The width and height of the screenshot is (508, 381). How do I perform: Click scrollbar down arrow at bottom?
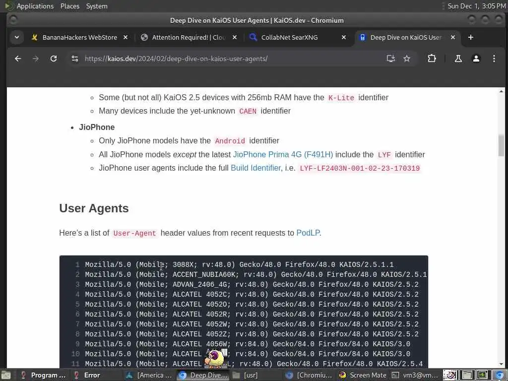click(x=501, y=364)
